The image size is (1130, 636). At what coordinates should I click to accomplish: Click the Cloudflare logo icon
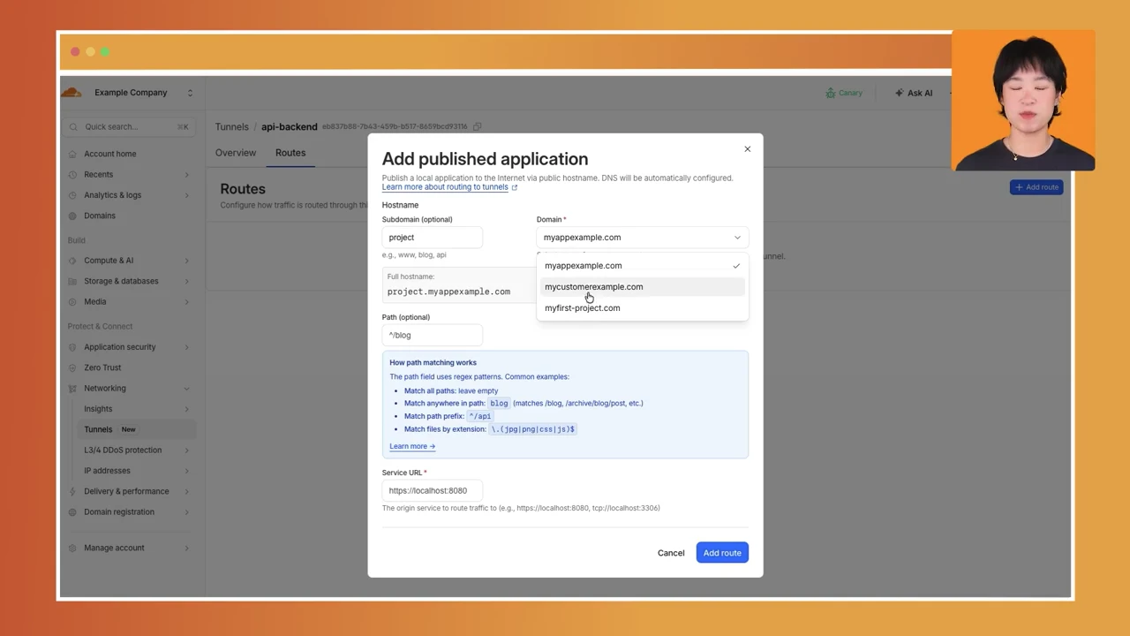point(72,92)
